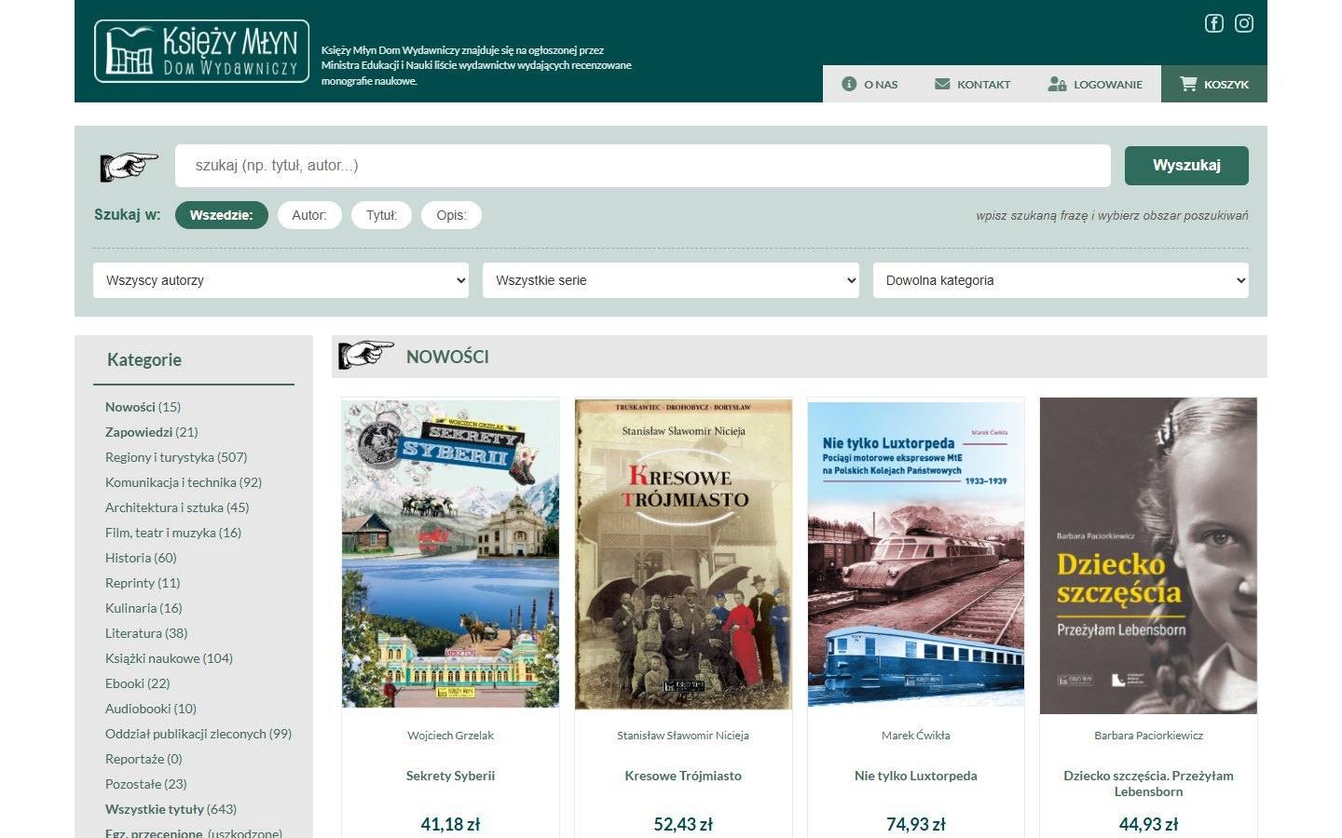Image resolution: width=1342 pixels, height=838 pixels.
Task: Open the KONTAKT menu item
Action: [972, 84]
